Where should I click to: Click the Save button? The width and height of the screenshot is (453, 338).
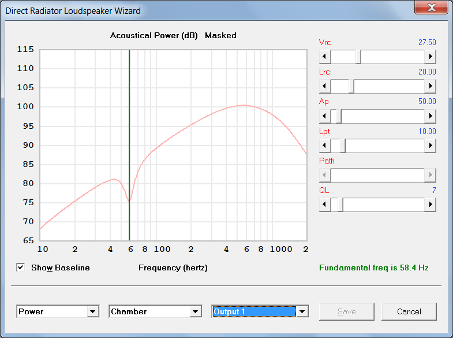347,311
